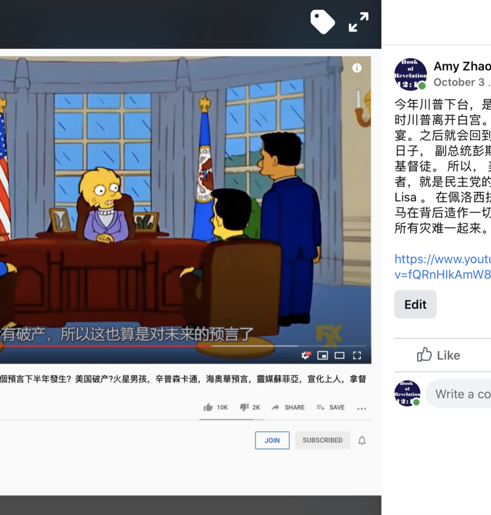
Task: Toggle the notification bell for channel
Action: [x=362, y=440]
